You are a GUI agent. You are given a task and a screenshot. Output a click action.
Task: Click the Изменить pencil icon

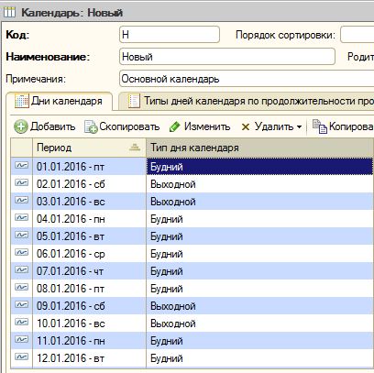tap(174, 126)
